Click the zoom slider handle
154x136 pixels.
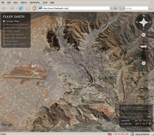point(144,47)
